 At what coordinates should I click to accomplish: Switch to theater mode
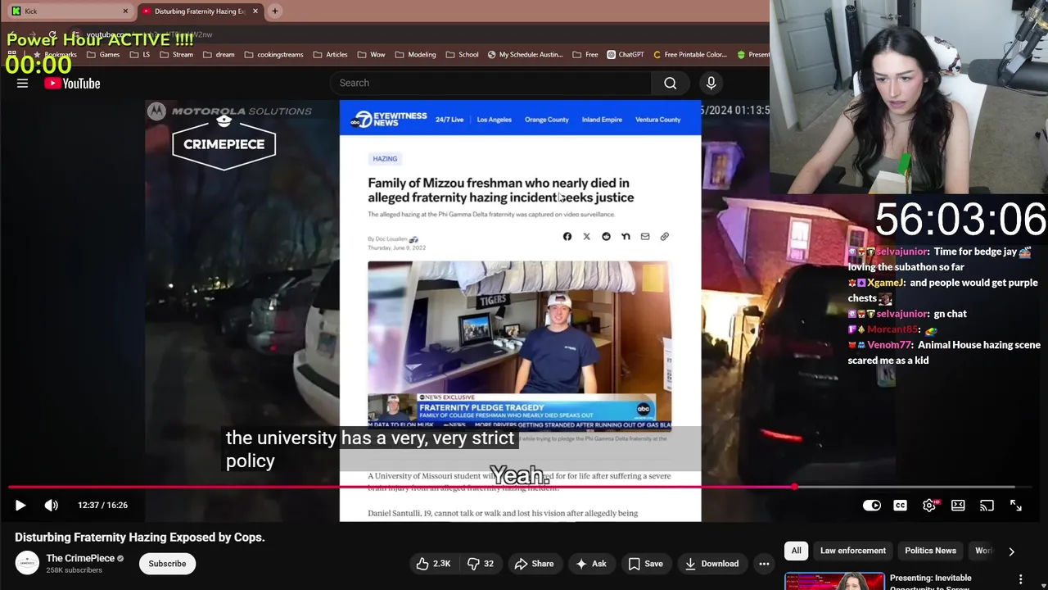pyautogui.click(x=958, y=506)
